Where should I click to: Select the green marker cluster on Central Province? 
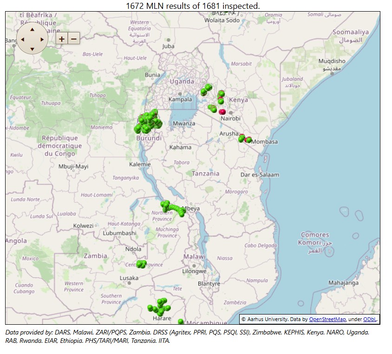point(141,264)
